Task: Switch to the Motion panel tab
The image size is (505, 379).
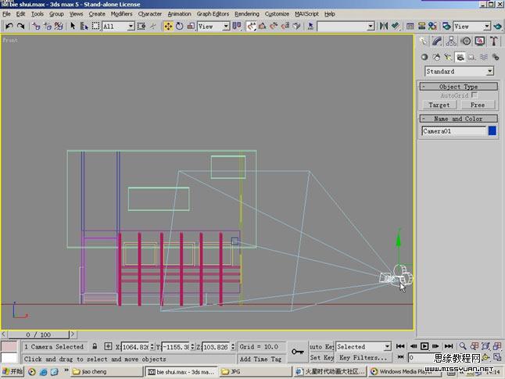Action: [465, 41]
